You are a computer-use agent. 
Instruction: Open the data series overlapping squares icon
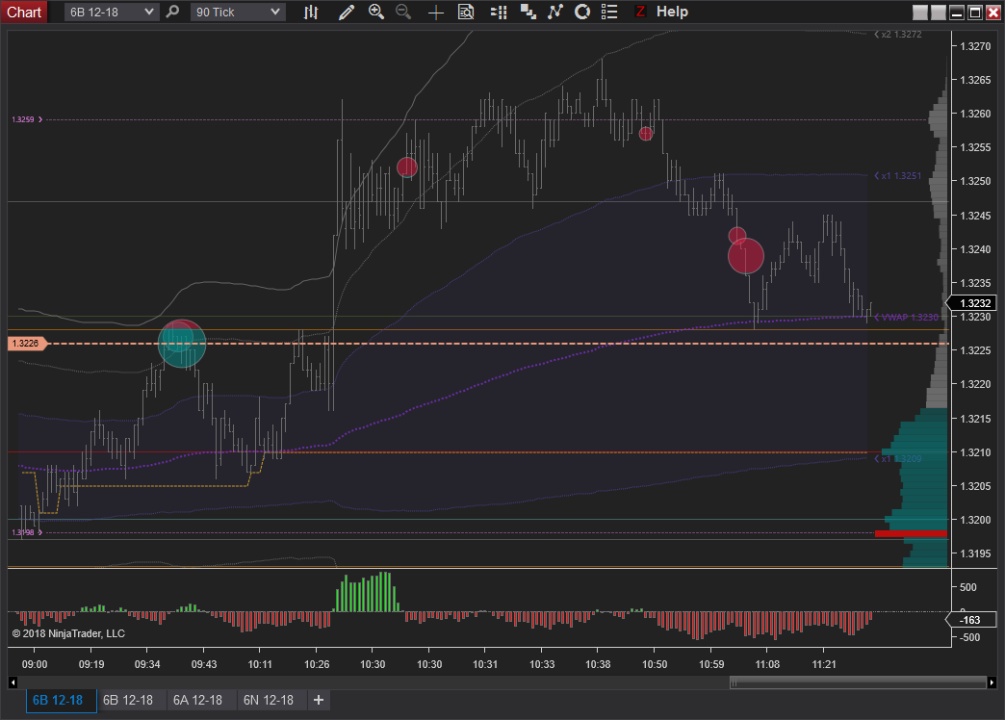click(528, 12)
